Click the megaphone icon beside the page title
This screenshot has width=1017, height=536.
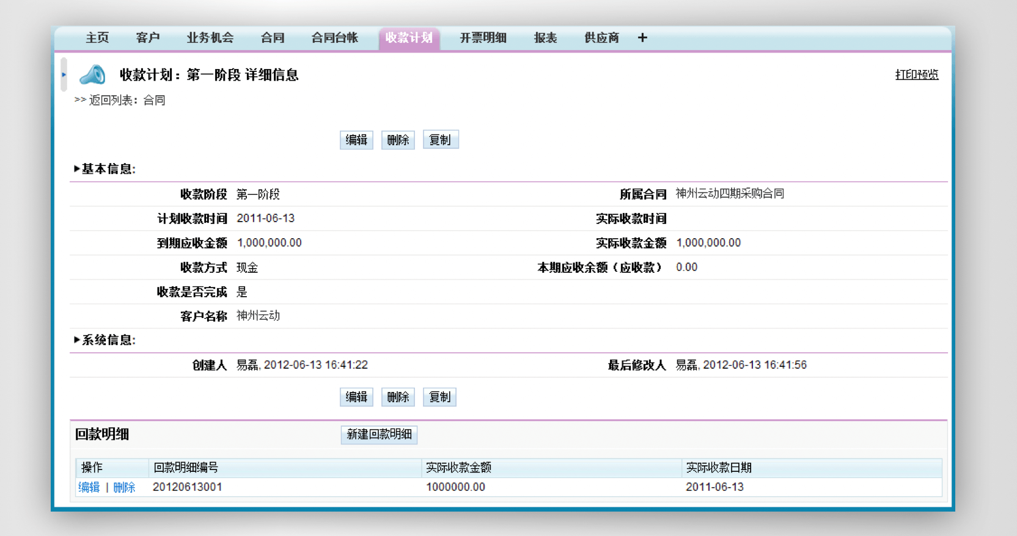coord(93,74)
